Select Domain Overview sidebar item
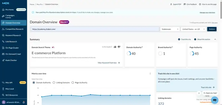The image size is (222, 105). click(13, 23)
